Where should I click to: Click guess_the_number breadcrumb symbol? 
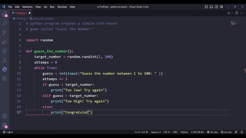[x=43, y=18]
